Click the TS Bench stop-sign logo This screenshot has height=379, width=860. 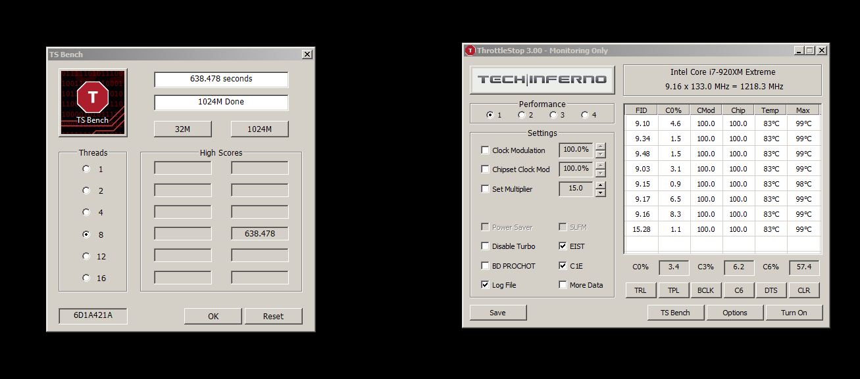coord(93,102)
